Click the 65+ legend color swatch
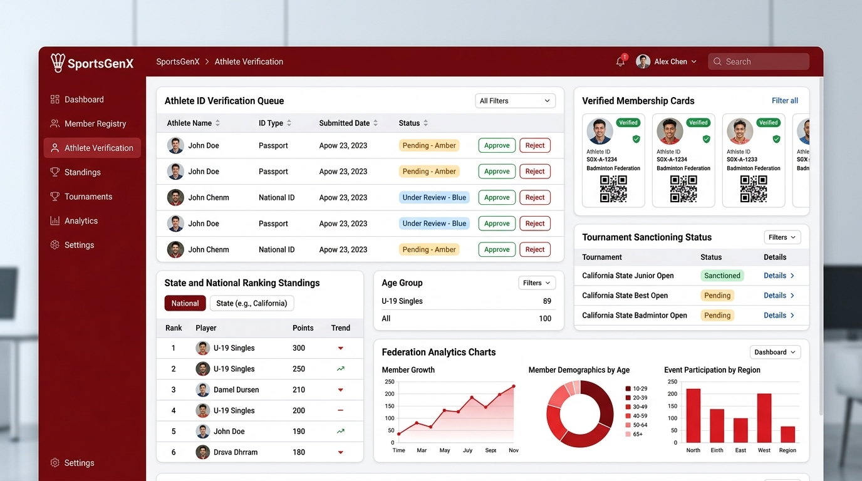The image size is (862, 481). tap(628, 434)
